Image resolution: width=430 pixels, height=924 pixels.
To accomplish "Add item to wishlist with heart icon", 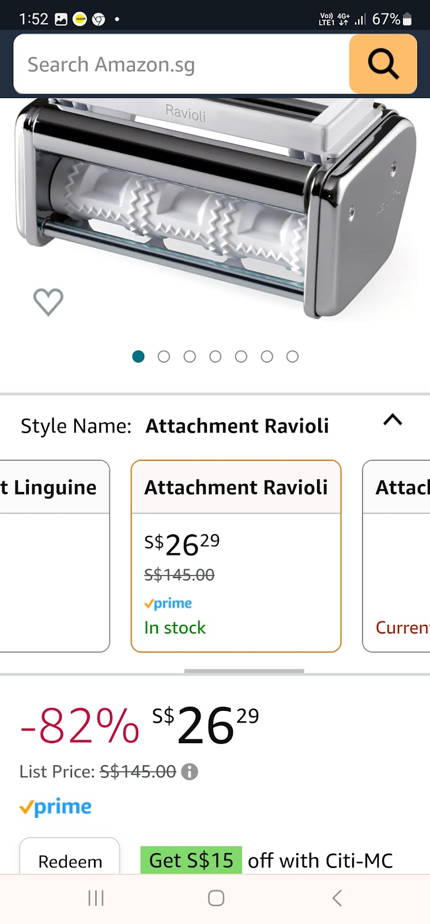I will (48, 302).
